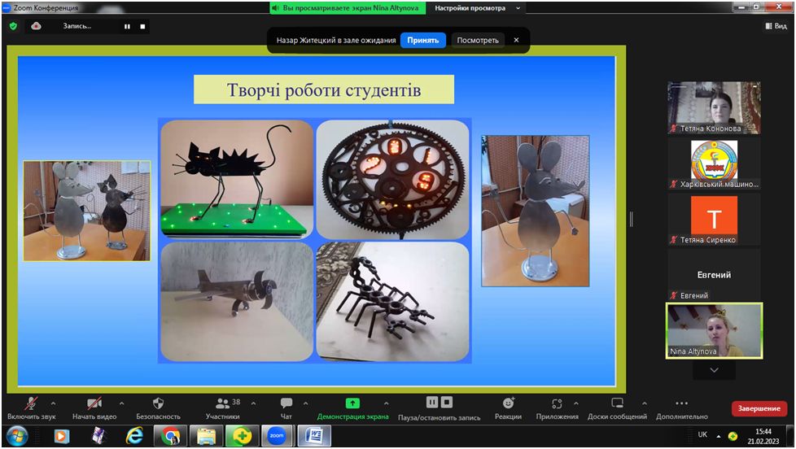This screenshot has height=449, width=796.
Task: Open the More (Дополнительно) menu
Action: click(682, 403)
